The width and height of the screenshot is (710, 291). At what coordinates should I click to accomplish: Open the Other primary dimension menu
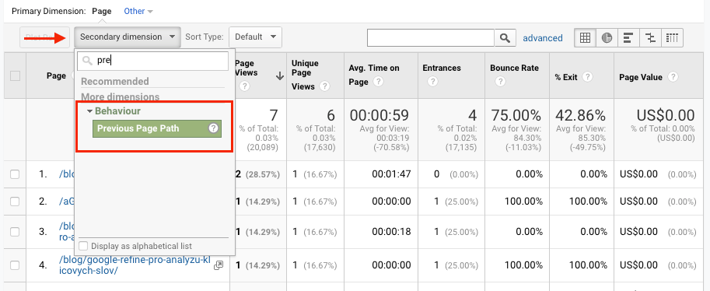click(138, 12)
